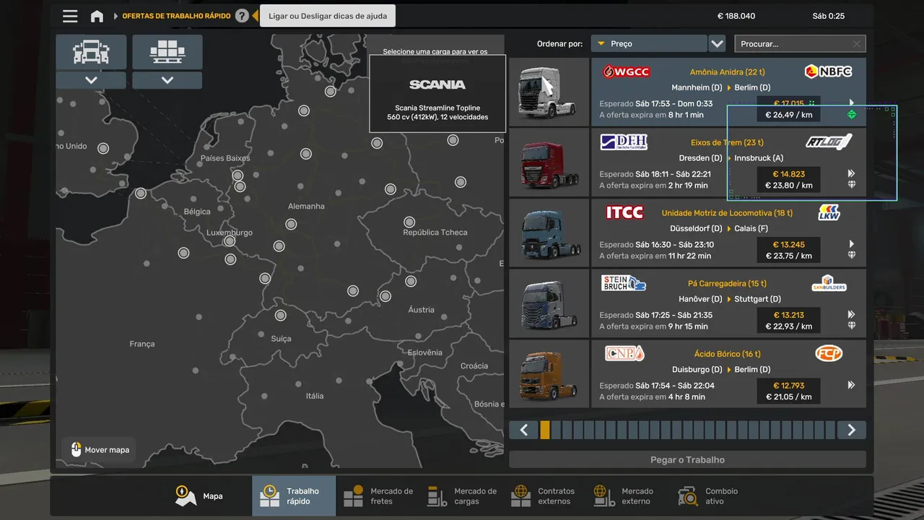924x520 pixels.
Task: Click the € 13.245 price box
Action: click(x=788, y=250)
